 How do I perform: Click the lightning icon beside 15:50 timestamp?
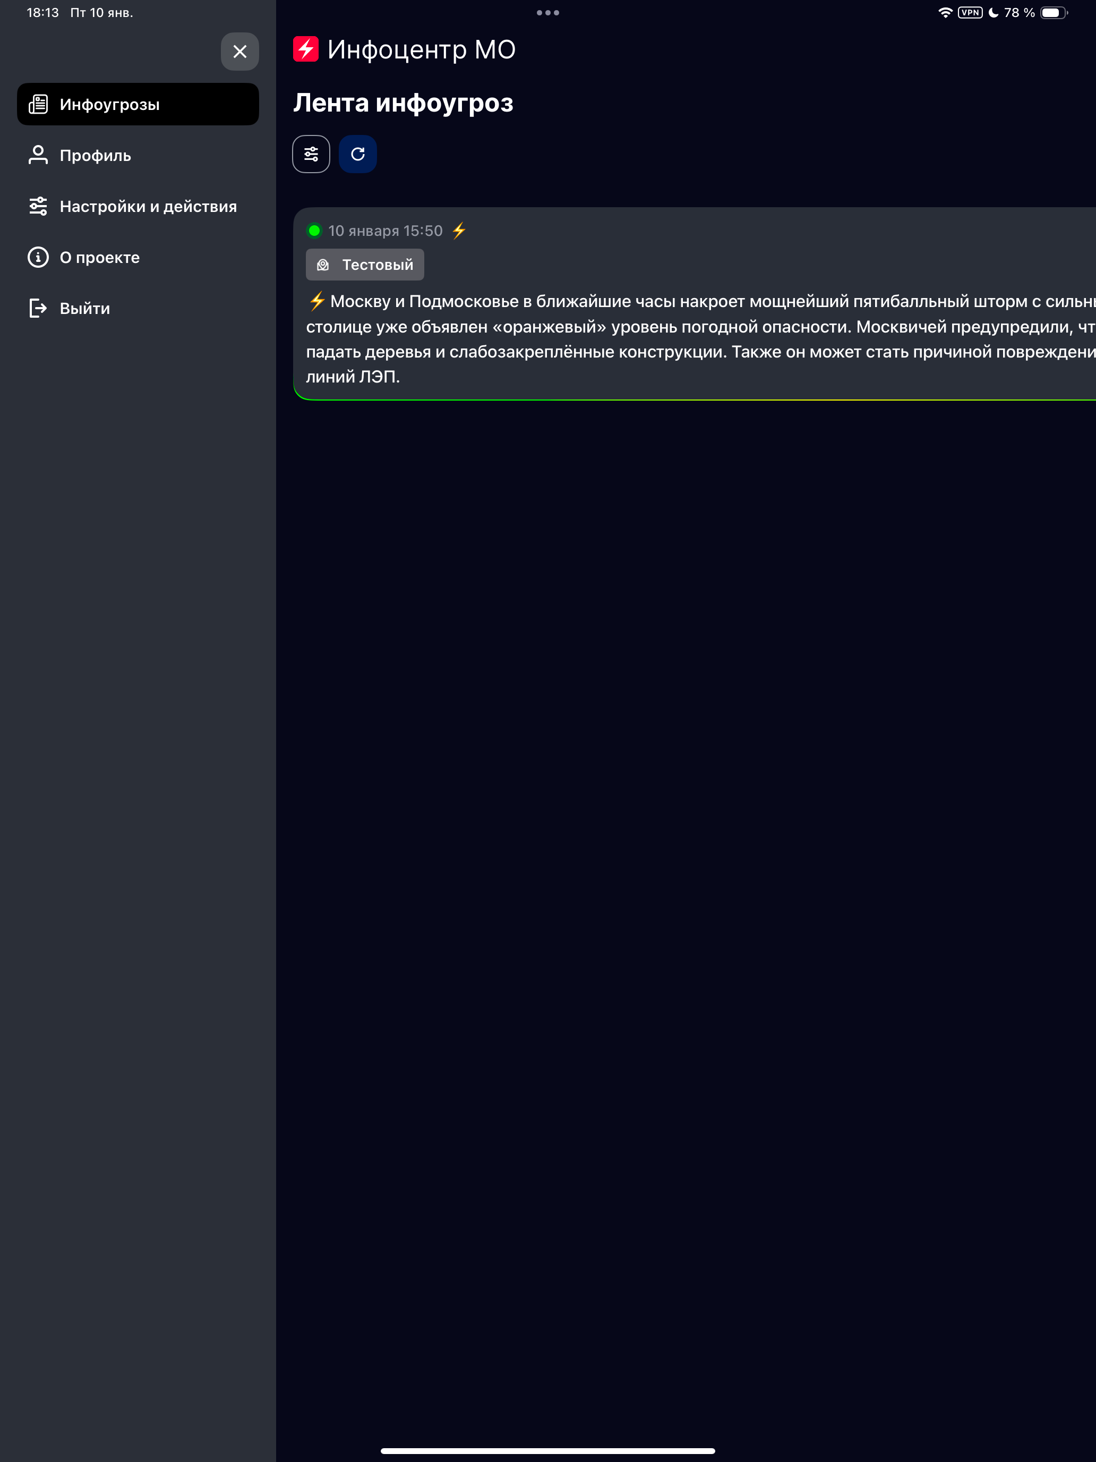[459, 231]
